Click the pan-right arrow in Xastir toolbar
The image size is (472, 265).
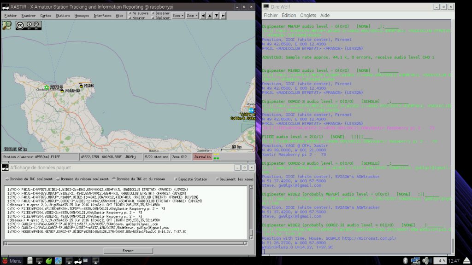tap(223, 15)
